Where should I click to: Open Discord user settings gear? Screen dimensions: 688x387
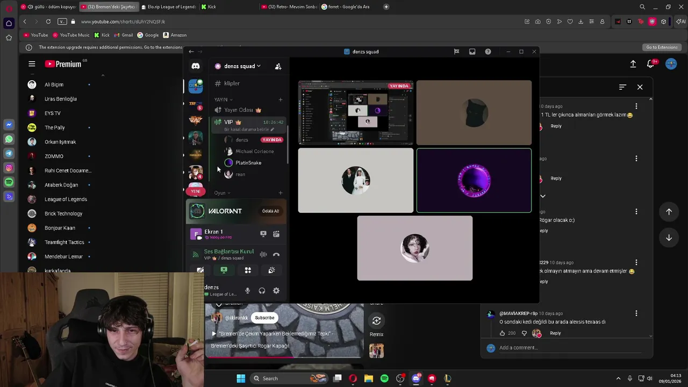pos(276,291)
